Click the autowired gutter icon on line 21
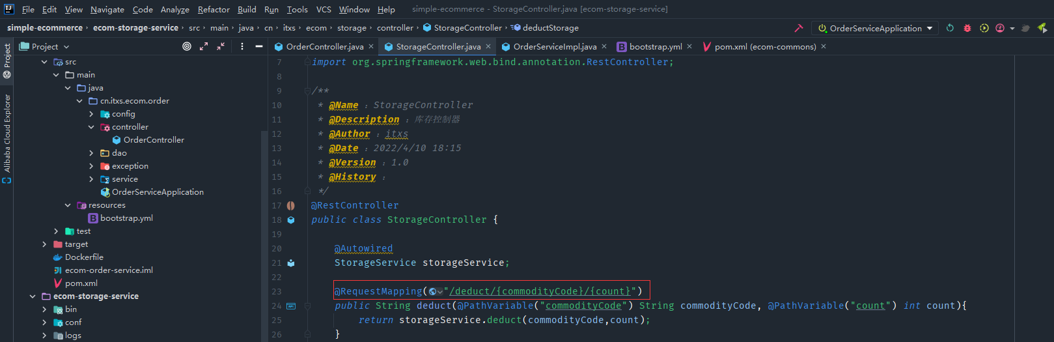The height and width of the screenshot is (342, 1054). pos(291,263)
